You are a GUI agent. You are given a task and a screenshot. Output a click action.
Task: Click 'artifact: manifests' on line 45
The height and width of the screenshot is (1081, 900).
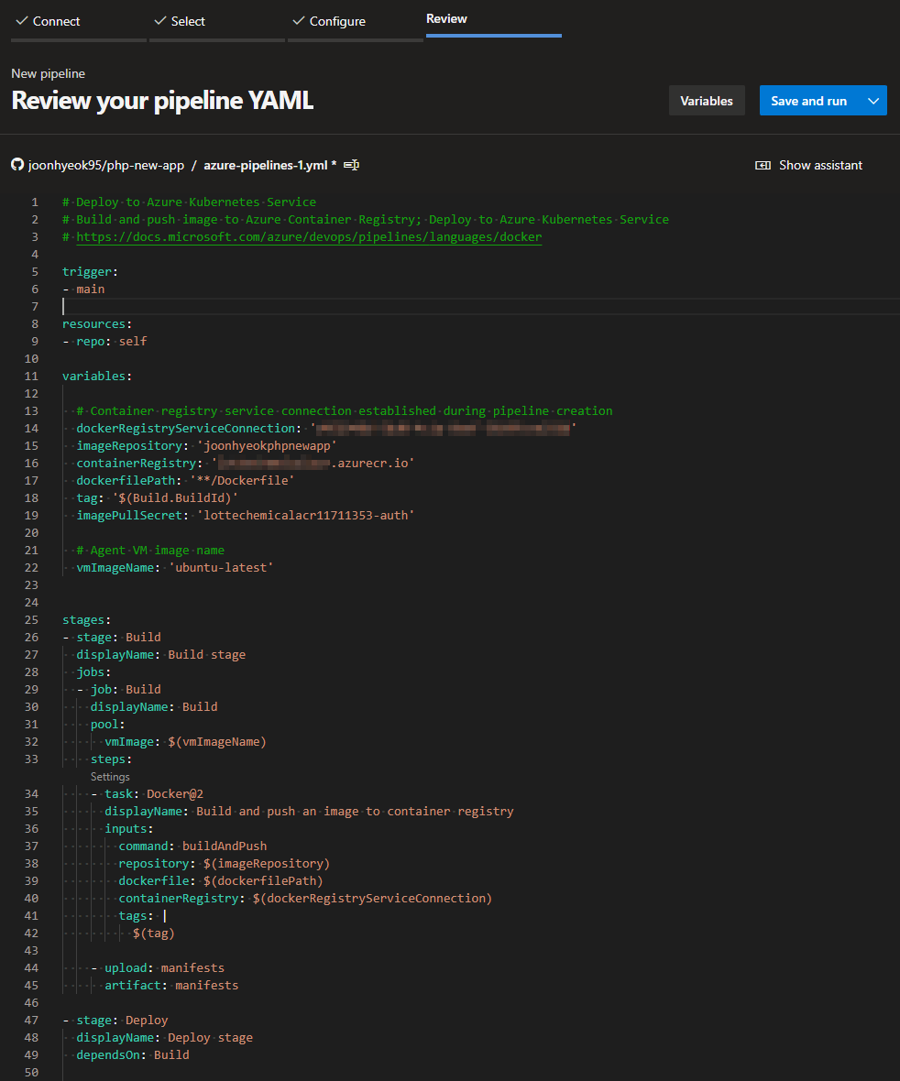[x=171, y=985]
